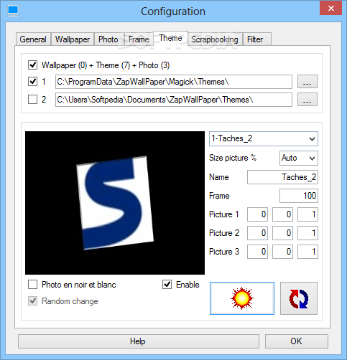Viewport: 347px width, 360px height.
Task: Open the Frame tab
Action: click(139, 39)
